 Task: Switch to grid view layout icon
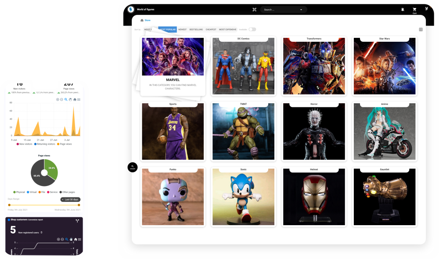[421, 29]
